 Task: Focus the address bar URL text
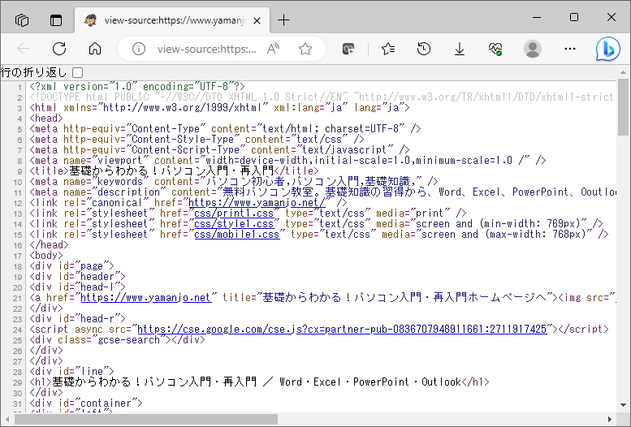click(206, 49)
